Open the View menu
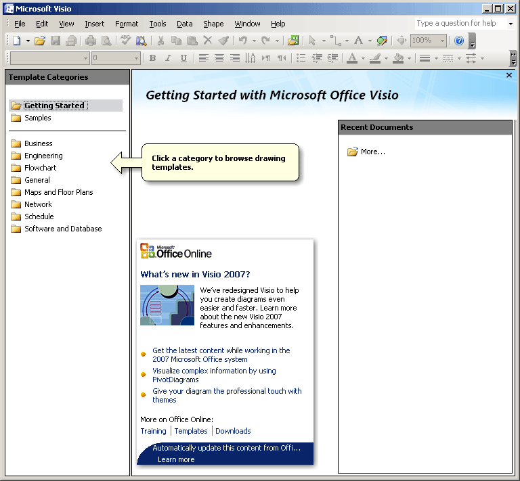The image size is (520, 481). tap(66, 24)
